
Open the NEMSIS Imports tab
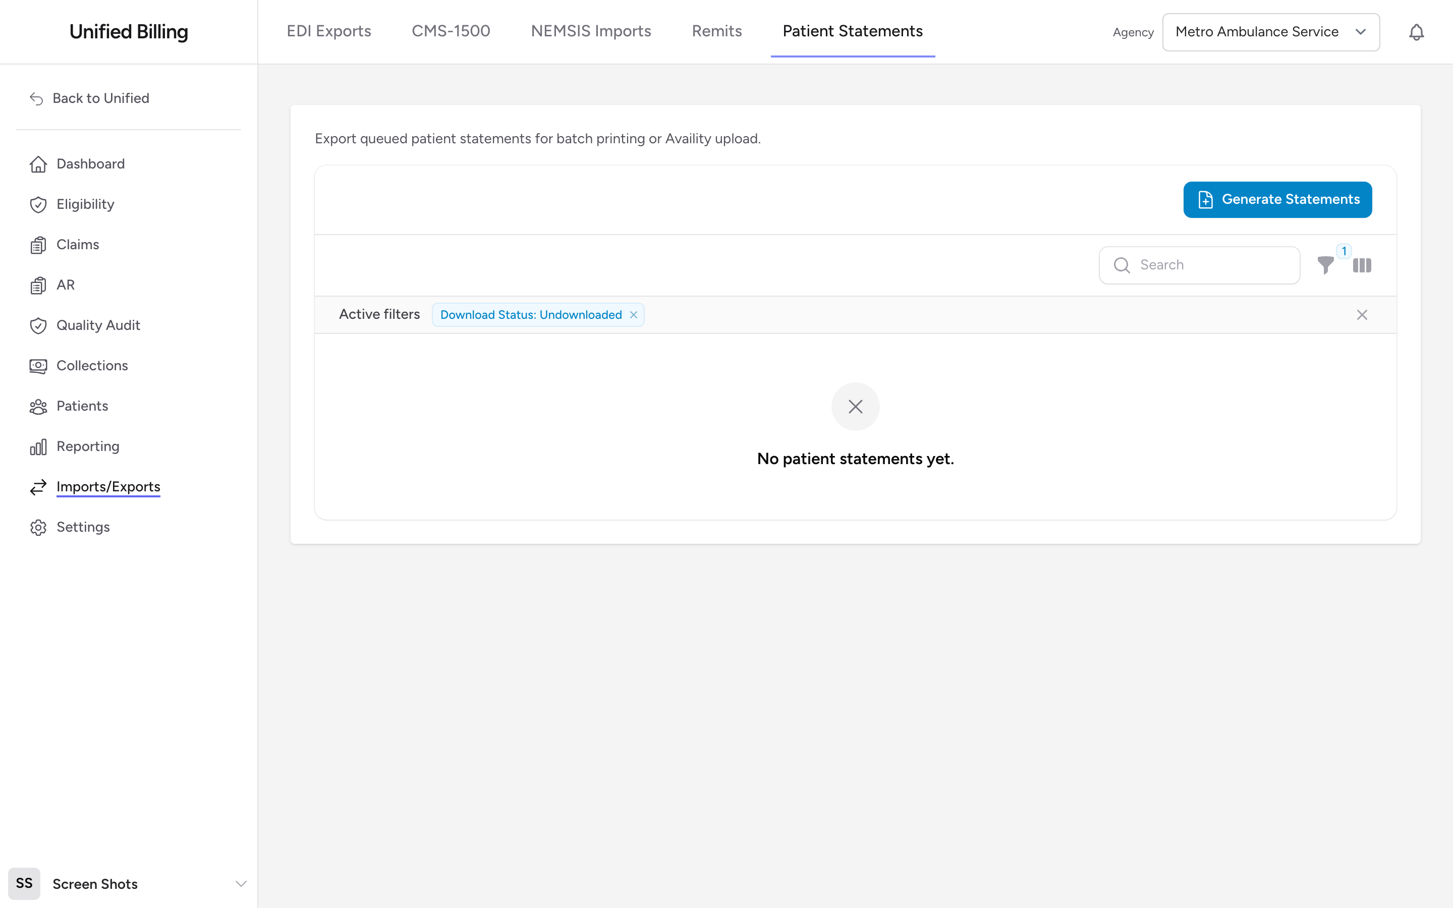pos(591,31)
